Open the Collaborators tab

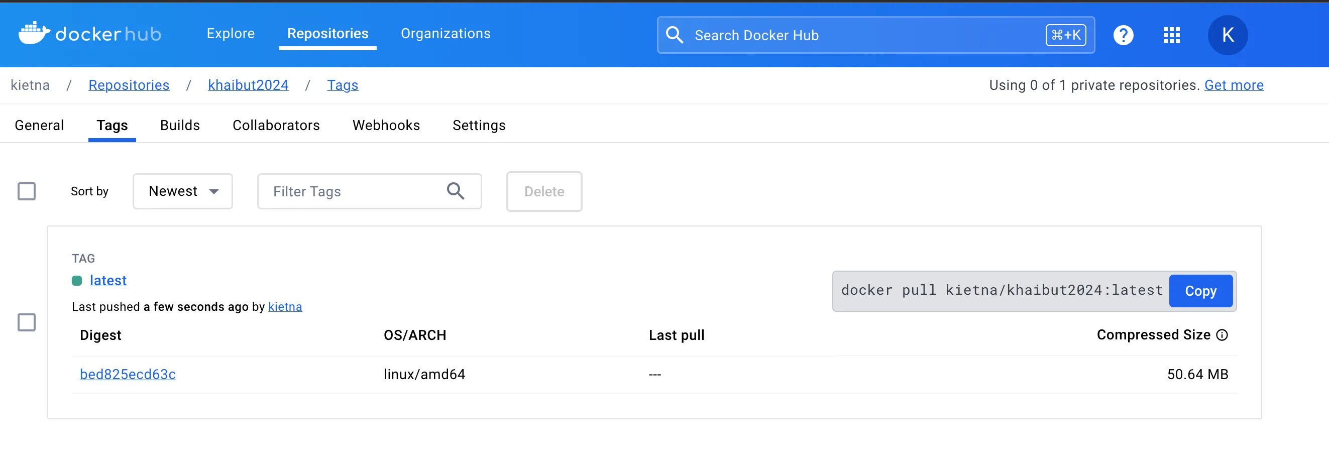click(x=276, y=126)
